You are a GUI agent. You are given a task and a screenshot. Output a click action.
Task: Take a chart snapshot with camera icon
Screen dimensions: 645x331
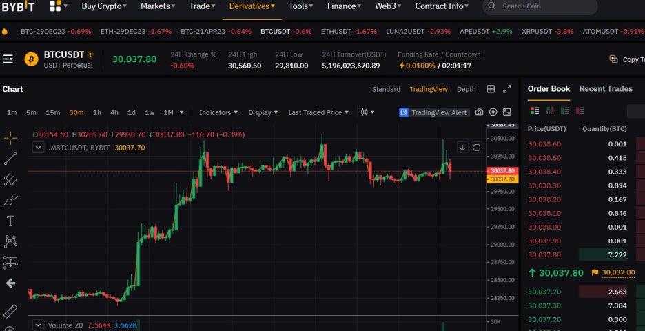click(x=479, y=112)
